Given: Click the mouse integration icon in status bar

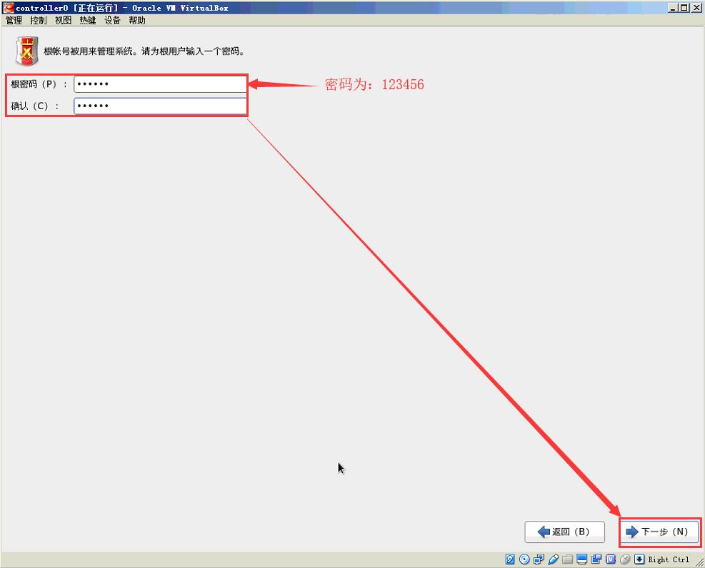Looking at the screenshot, I should click(x=625, y=559).
